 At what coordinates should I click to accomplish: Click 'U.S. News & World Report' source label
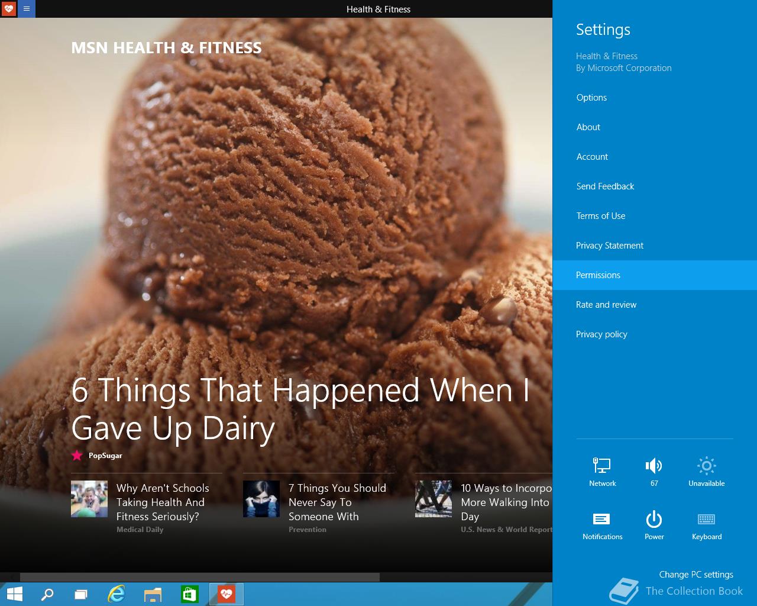pyautogui.click(x=506, y=530)
